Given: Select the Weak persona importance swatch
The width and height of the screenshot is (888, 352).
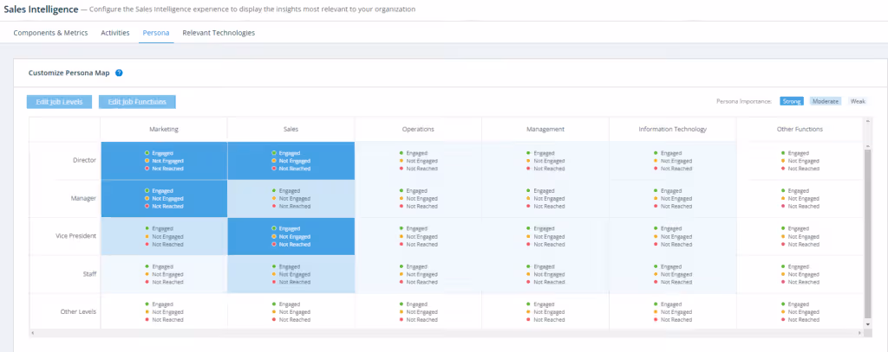Looking at the screenshot, I should coord(858,101).
